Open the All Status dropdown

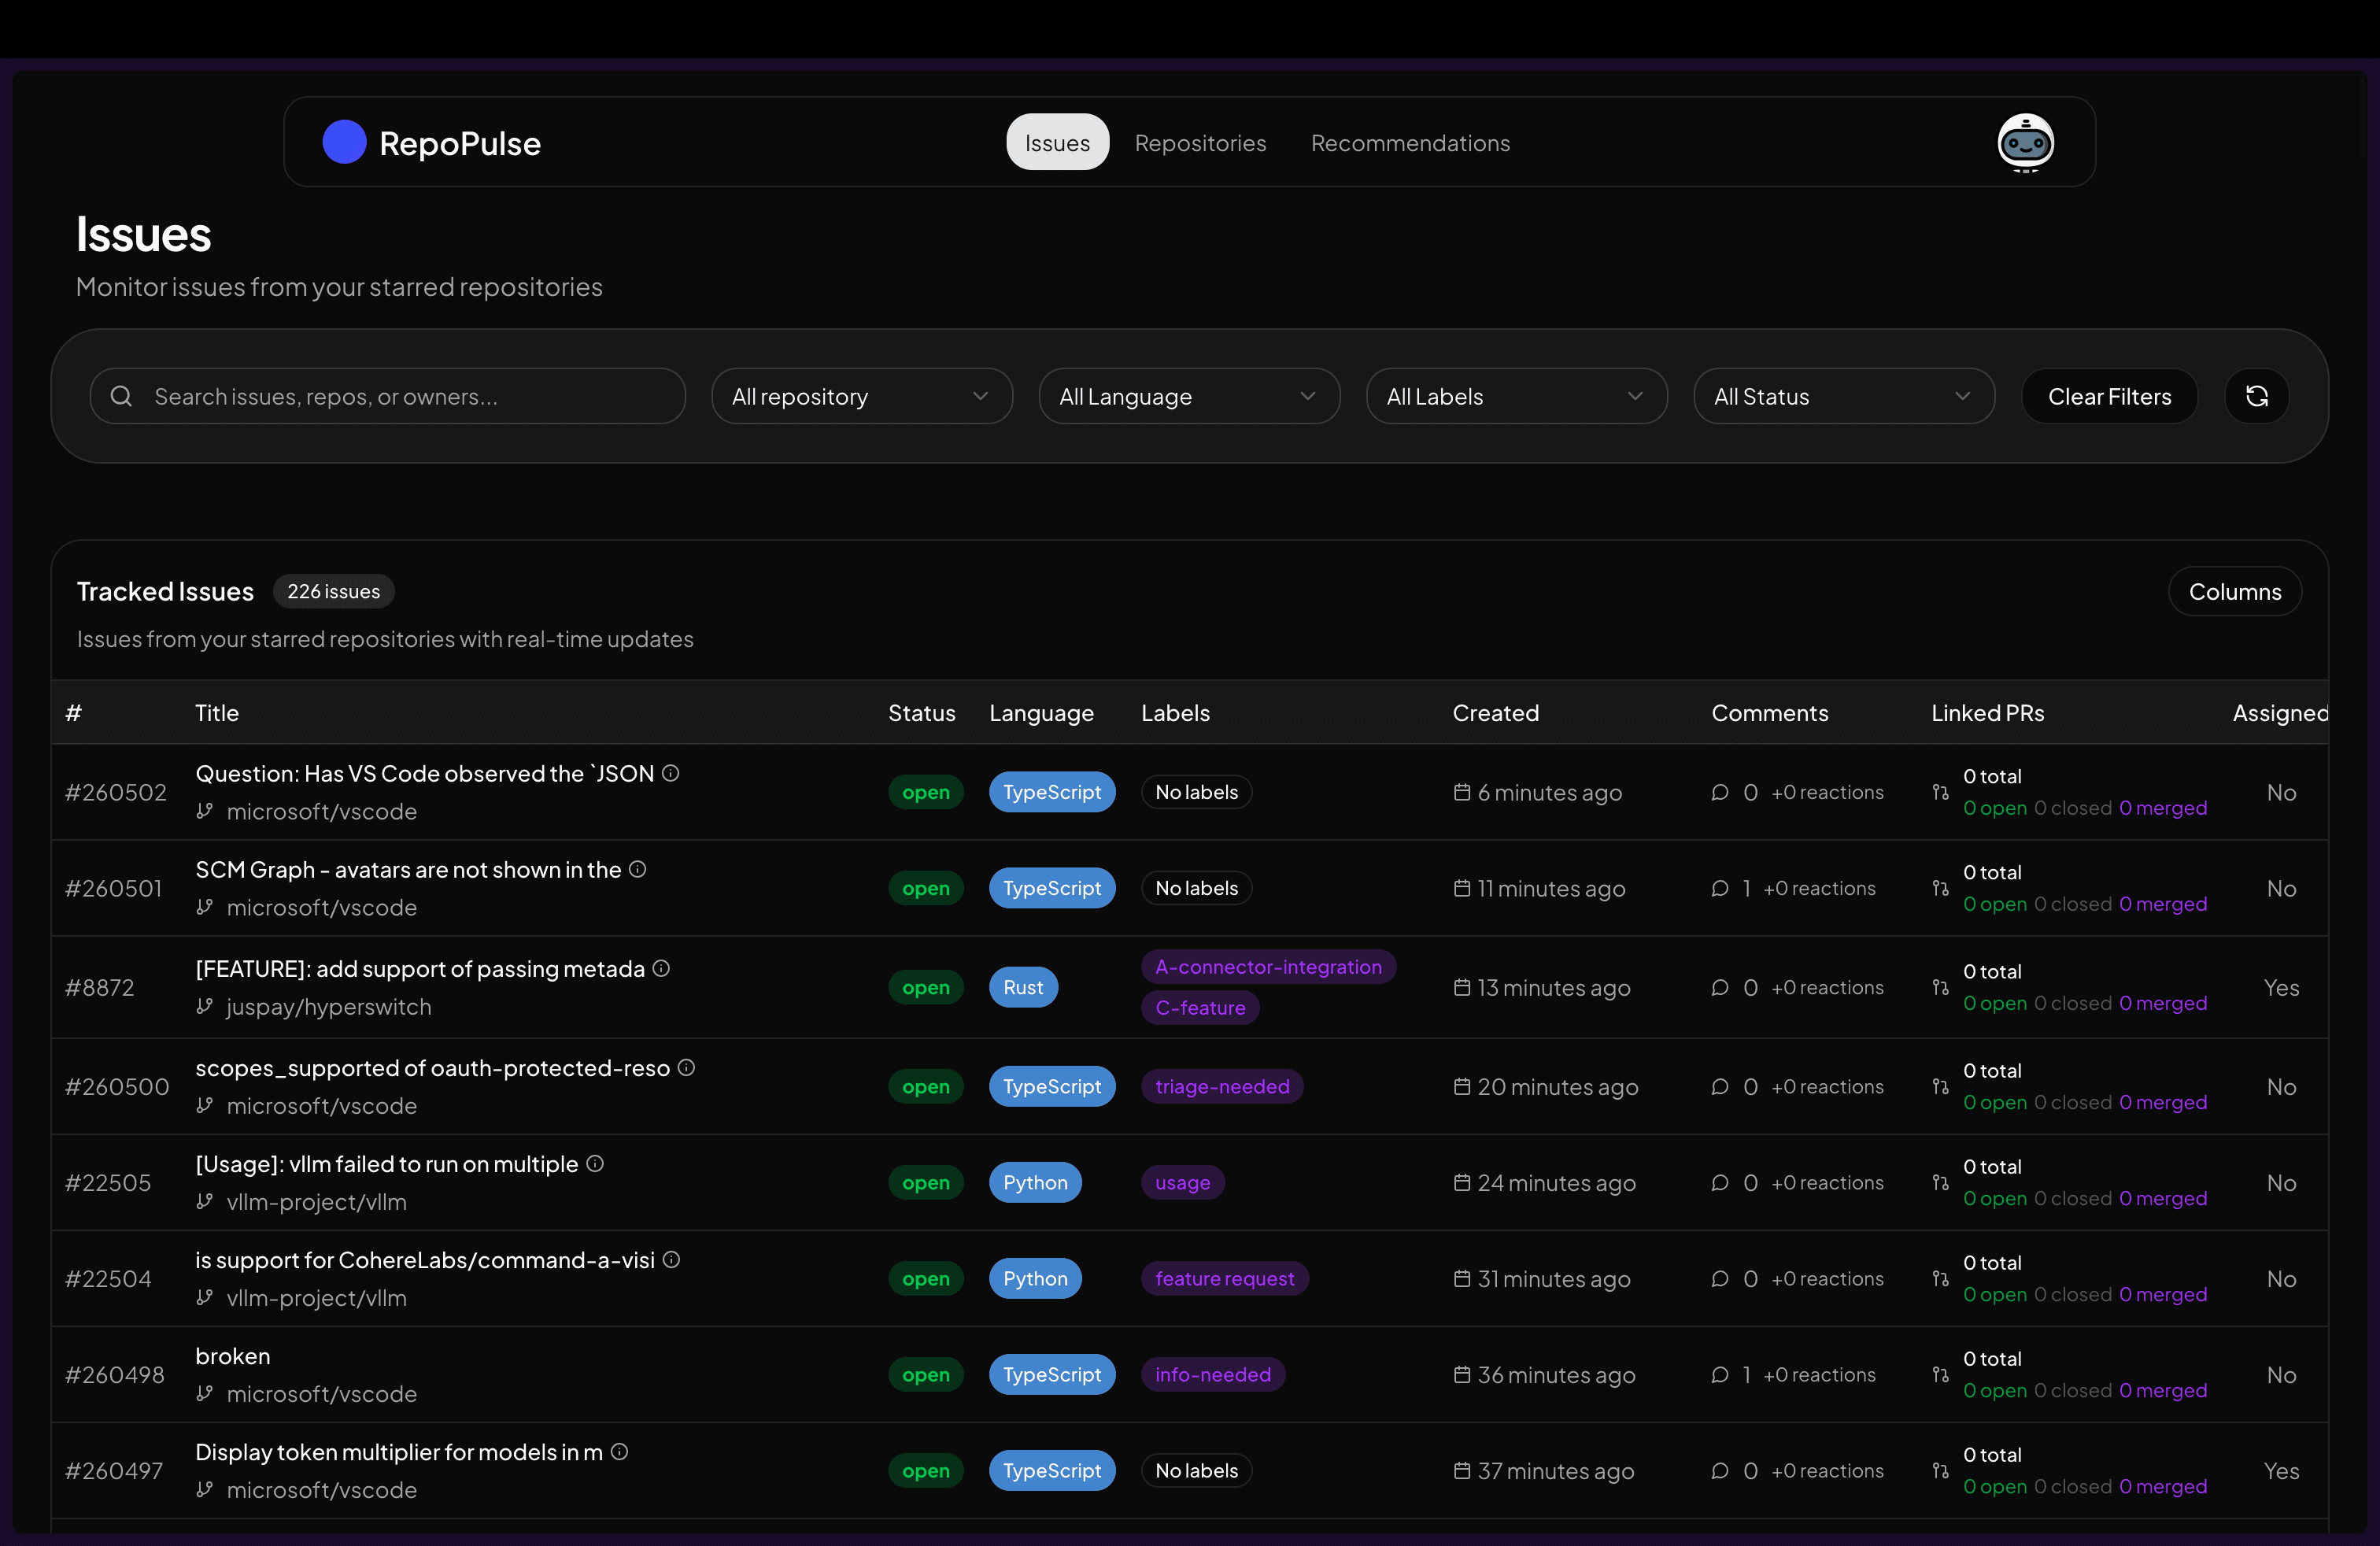click(1843, 396)
